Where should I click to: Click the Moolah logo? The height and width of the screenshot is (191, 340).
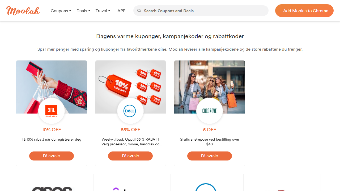click(x=23, y=11)
